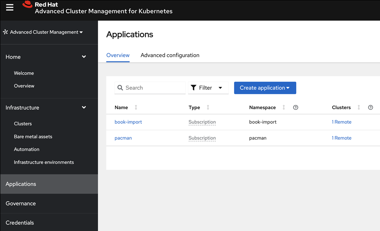This screenshot has width=380, height=231.
Task: Go to Governance in the sidebar
Action: (21, 203)
